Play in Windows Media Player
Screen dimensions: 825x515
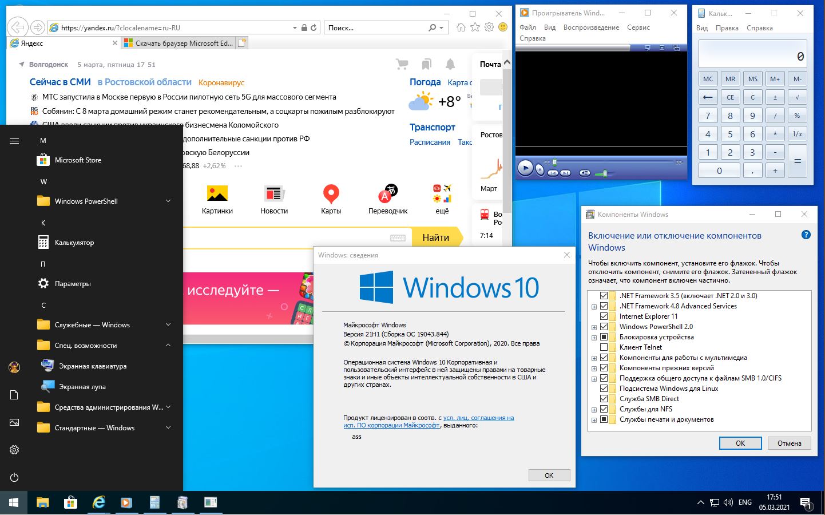tap(525, 168)
